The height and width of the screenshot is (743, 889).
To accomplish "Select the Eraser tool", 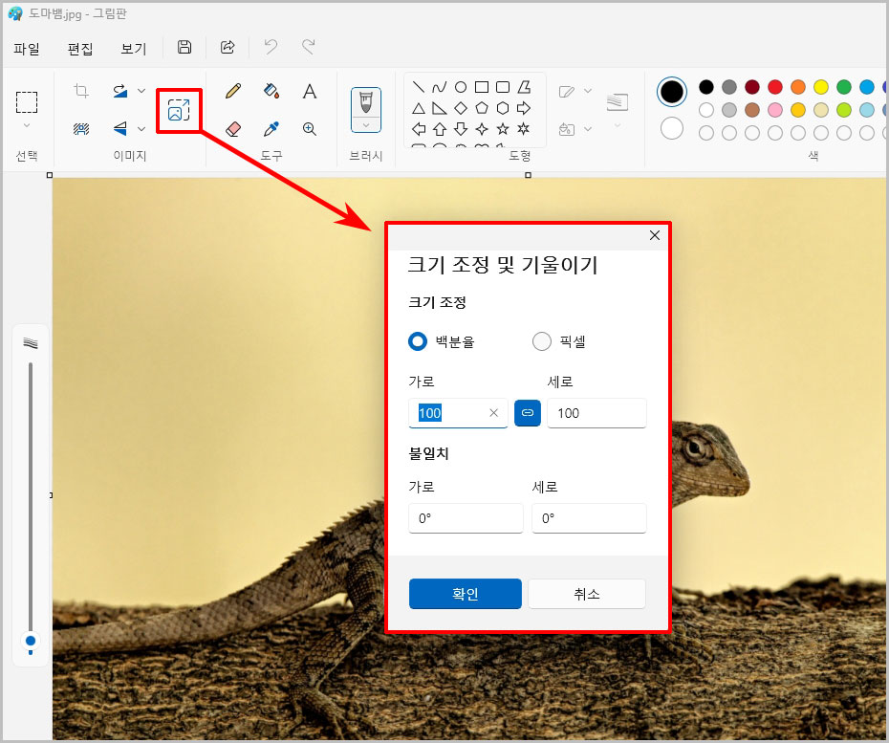I will click(232, 127).
